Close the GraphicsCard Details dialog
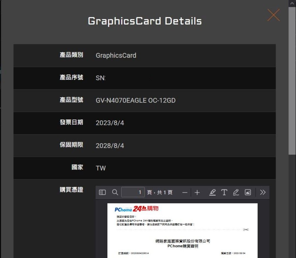This screenshot has height=258, width=296. coord(273,15)
